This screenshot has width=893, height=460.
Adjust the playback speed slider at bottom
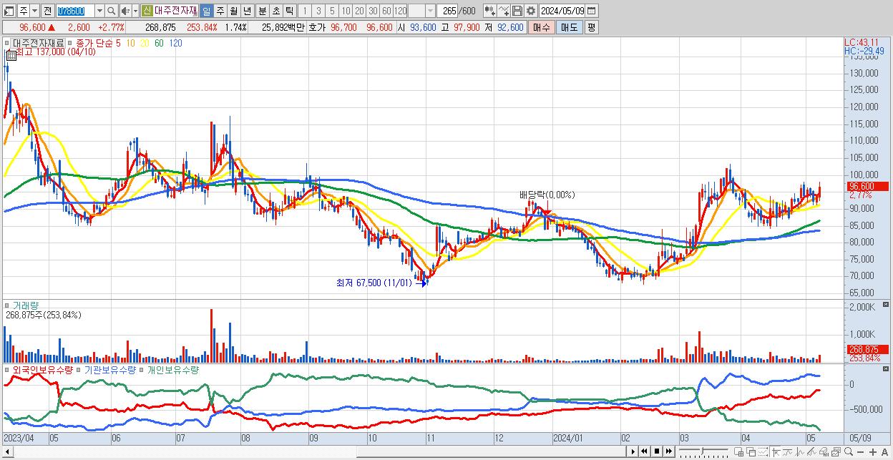click(x=704, y=451)
